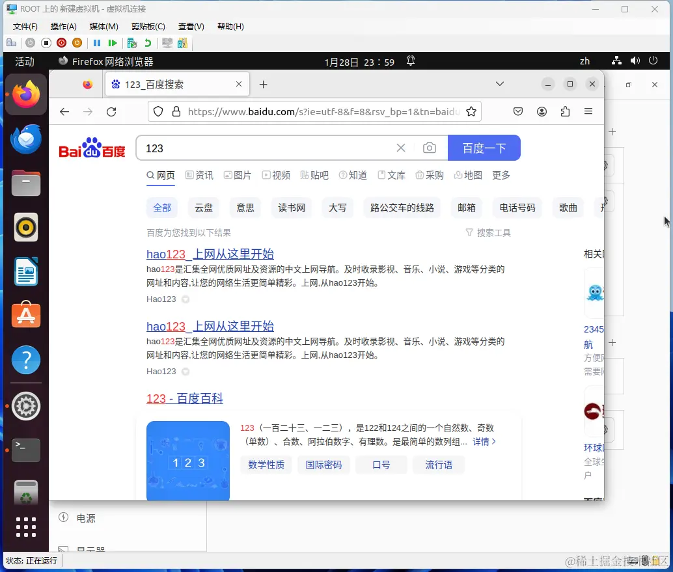
Task: Open the 更多 search categories menu
Action: click(501, 175)
